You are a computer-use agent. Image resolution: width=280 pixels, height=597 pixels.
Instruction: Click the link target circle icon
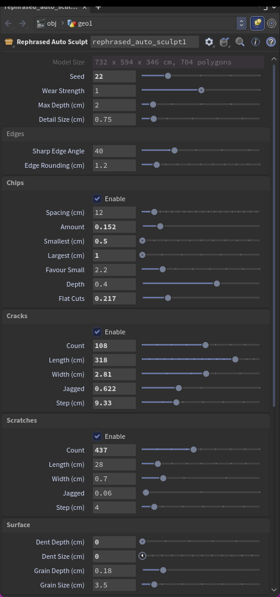coord(272,23)
